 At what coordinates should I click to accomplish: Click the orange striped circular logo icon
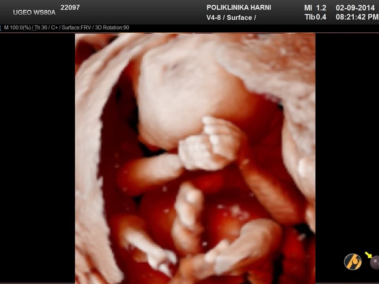pyautogui.click(x=353, y=262)
